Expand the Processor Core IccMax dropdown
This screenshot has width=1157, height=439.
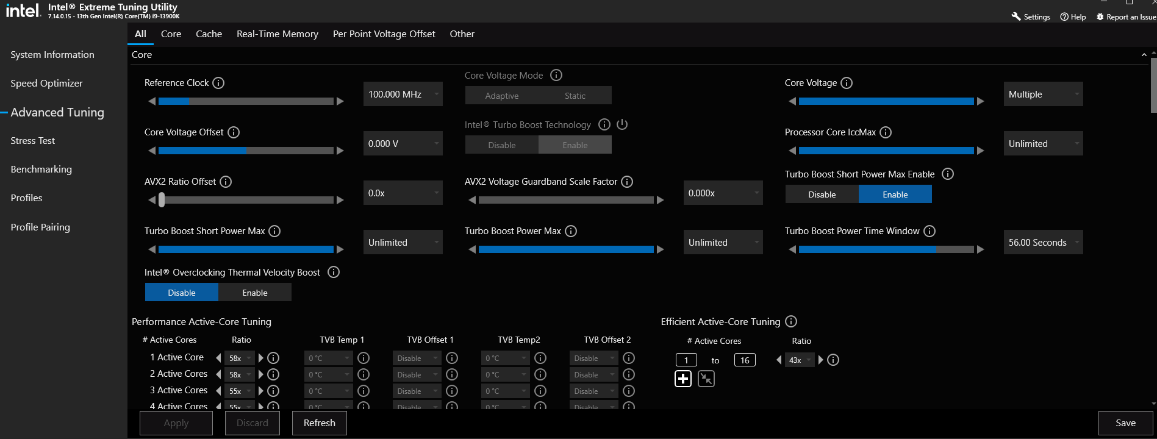tap(1043, 144)
